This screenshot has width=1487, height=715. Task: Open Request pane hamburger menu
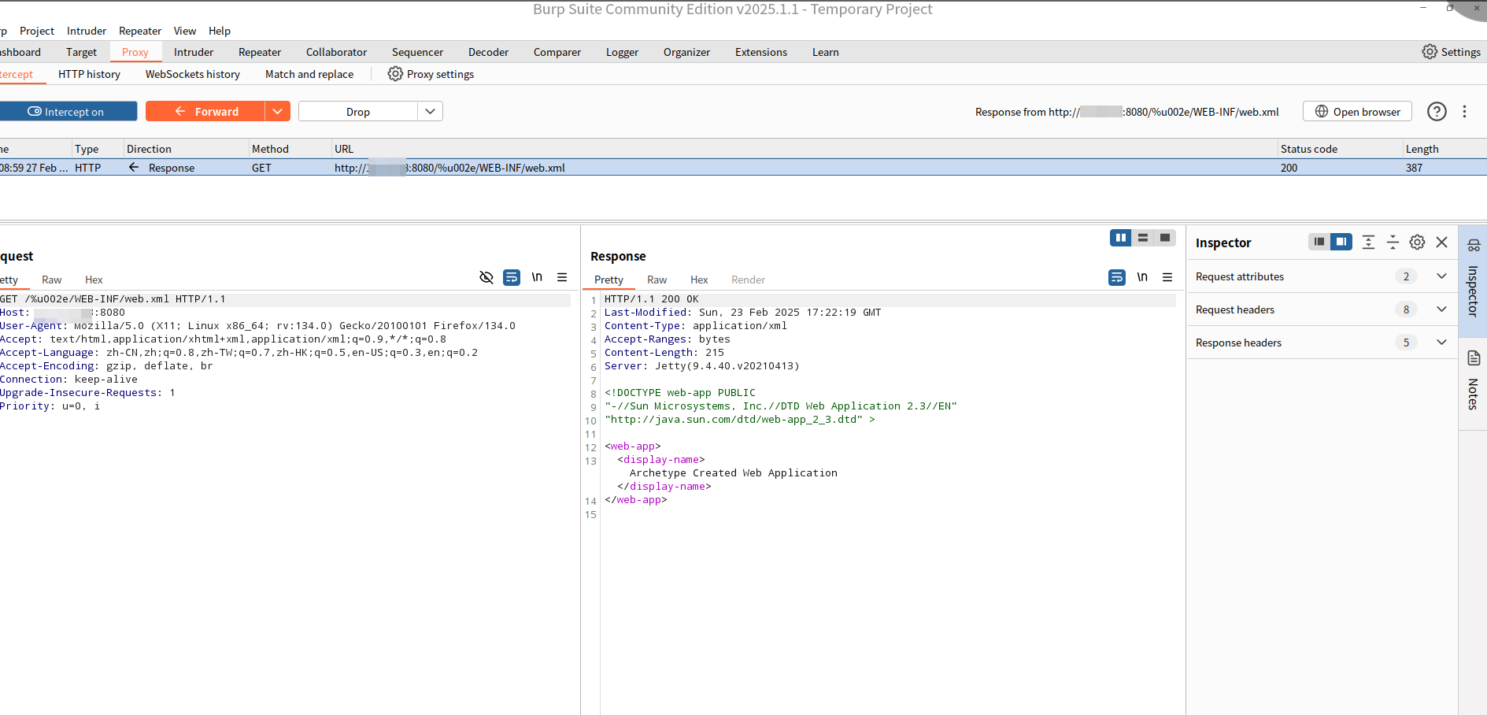click(x=562, y=277)
